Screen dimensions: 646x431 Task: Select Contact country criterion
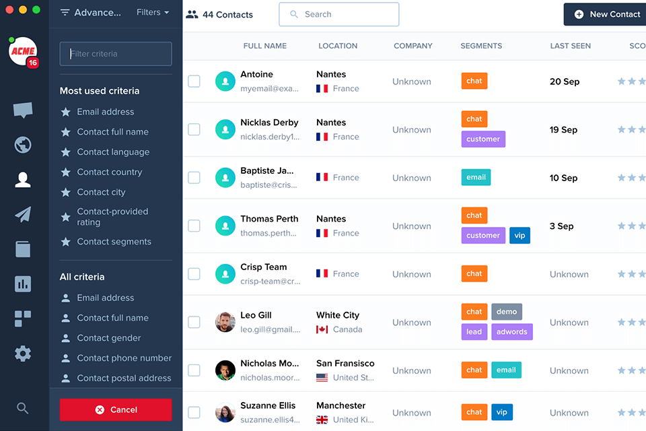[x=109, y=172]
